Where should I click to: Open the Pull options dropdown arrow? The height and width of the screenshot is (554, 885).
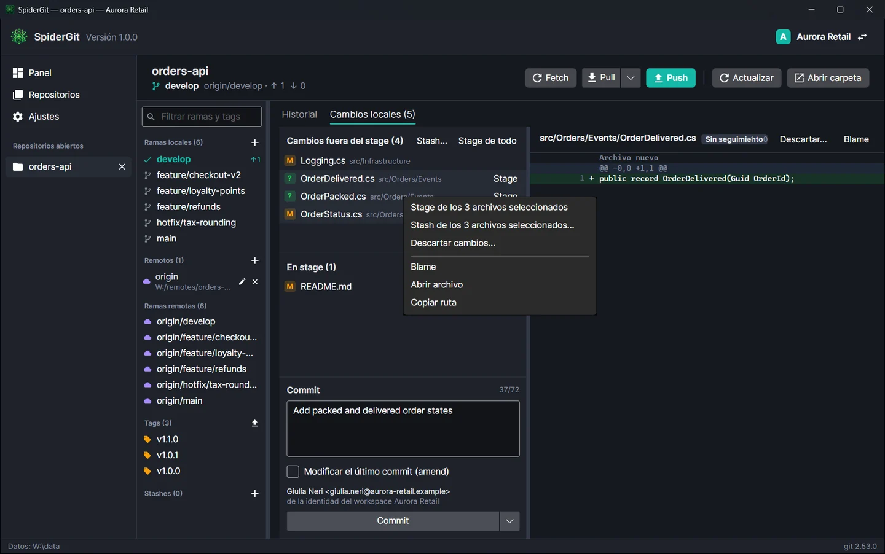pyautogui.click(x=631, y=78)
